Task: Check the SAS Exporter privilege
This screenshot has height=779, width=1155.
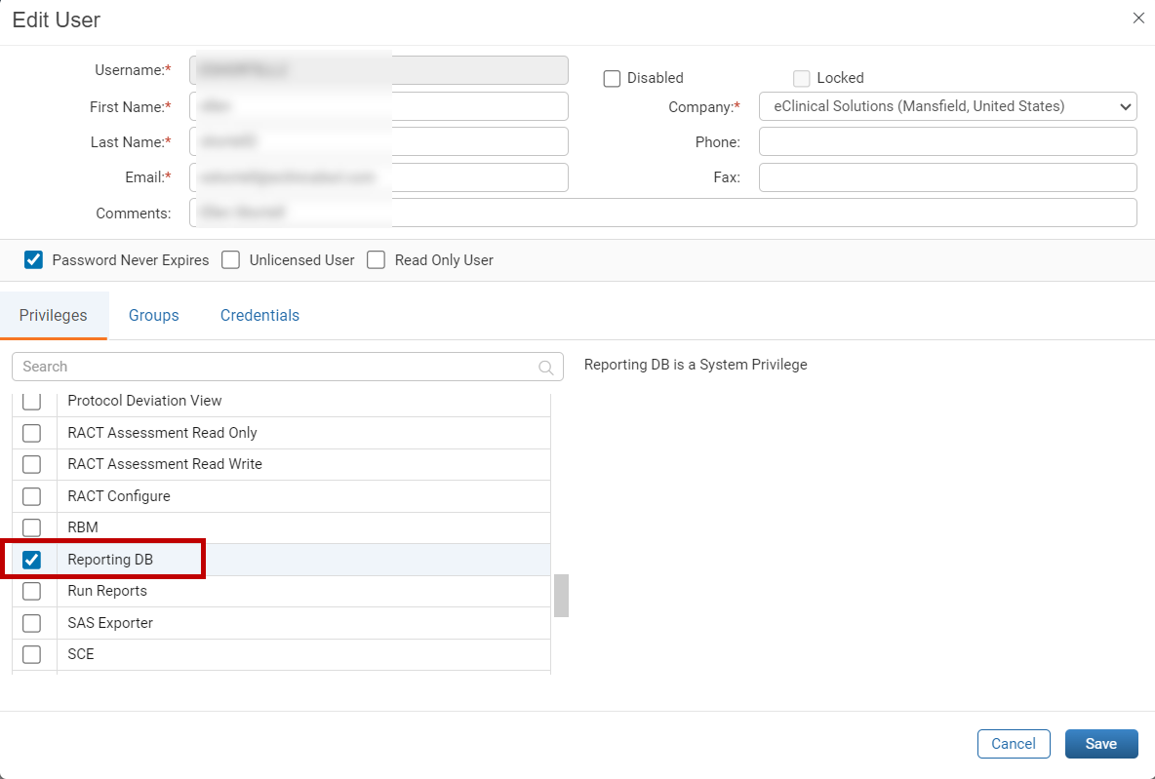Action: click(x=31, y=623)
